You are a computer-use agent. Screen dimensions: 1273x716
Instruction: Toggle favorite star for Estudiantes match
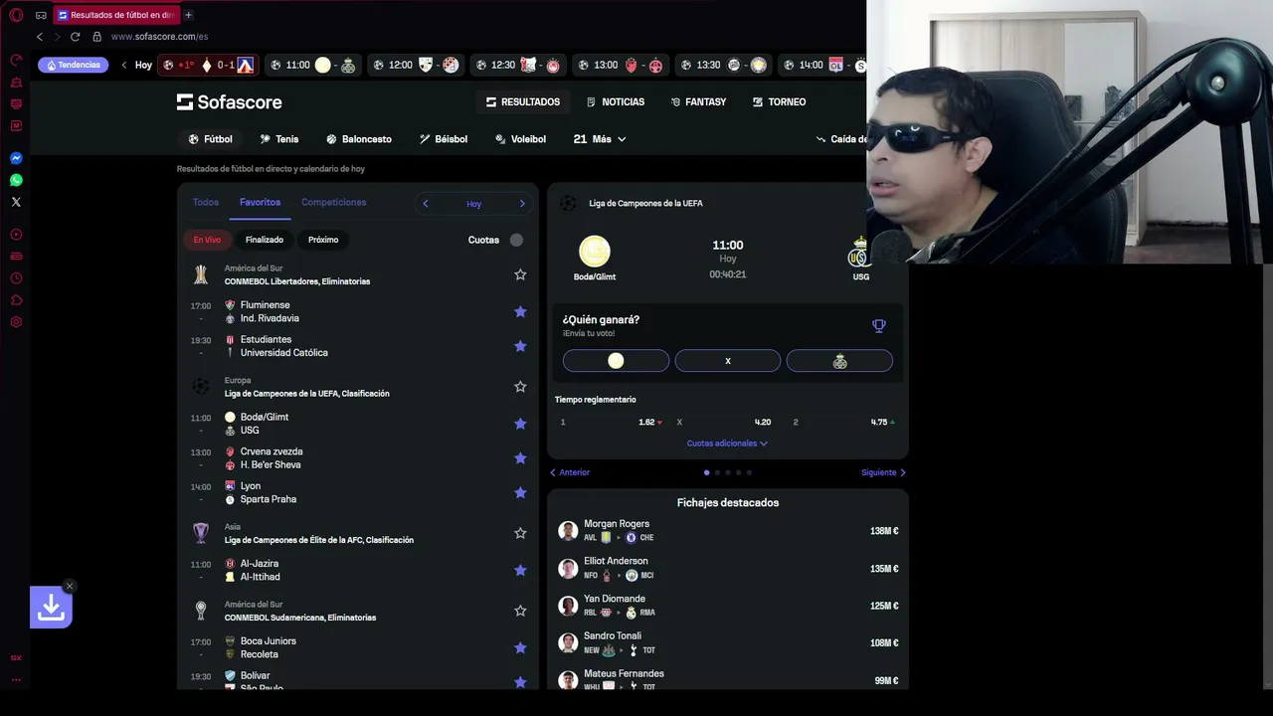(520, 346)
